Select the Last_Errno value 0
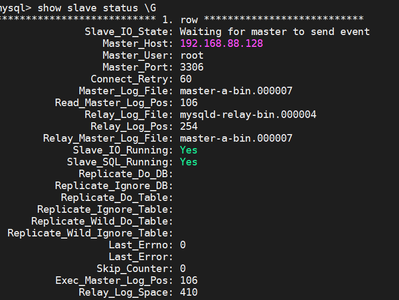Image resolution: width=399 pixels, height=300 pixels. [182, 245]
